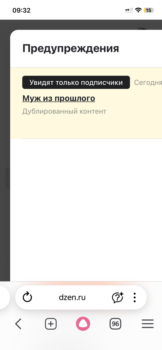Open the three-dot browser options
162x350 pixels.
point(135,297)
